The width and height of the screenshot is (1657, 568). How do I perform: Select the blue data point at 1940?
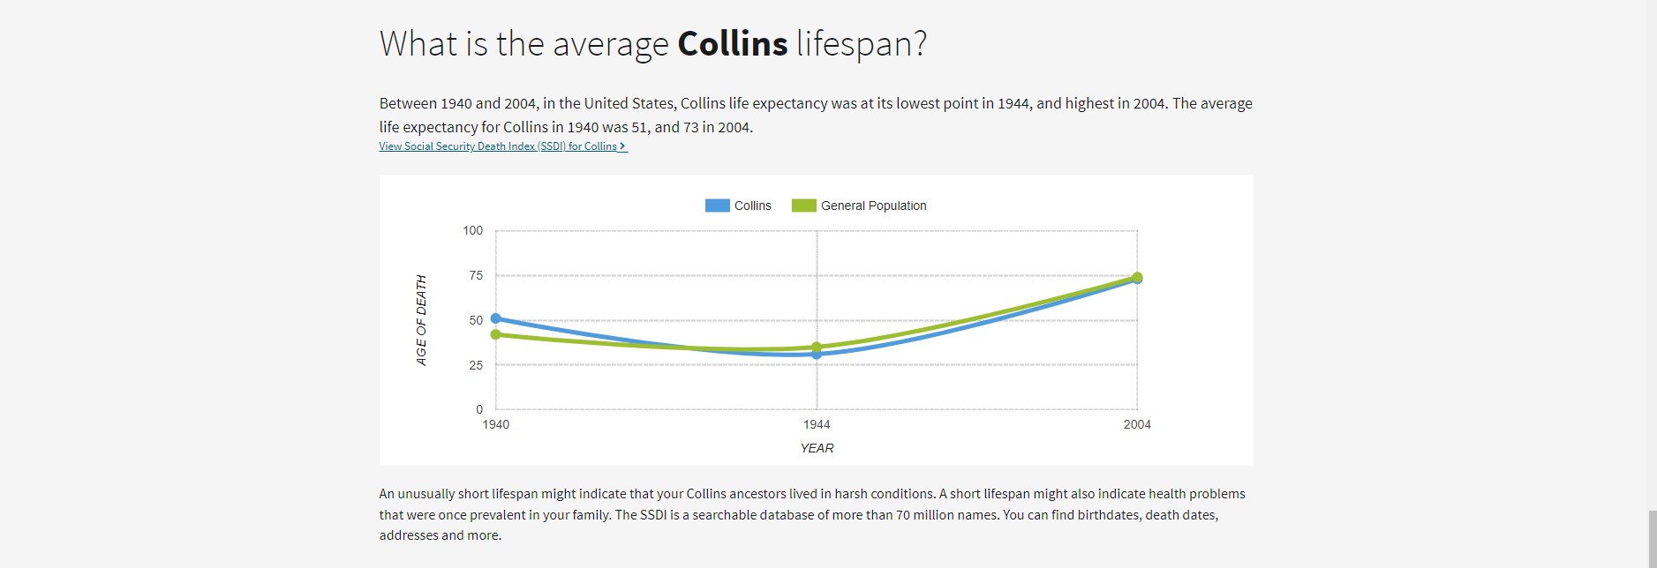click(495, 318)
